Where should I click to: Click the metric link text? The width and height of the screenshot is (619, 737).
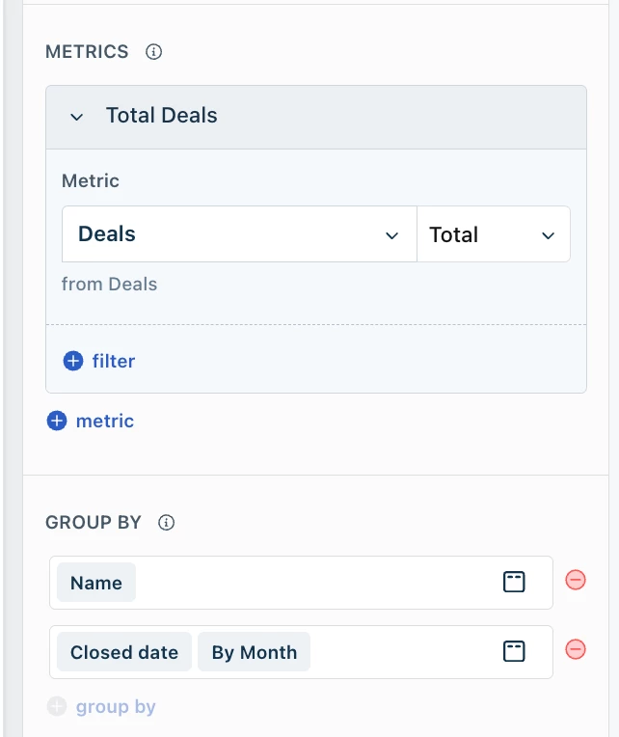point(105,421)
